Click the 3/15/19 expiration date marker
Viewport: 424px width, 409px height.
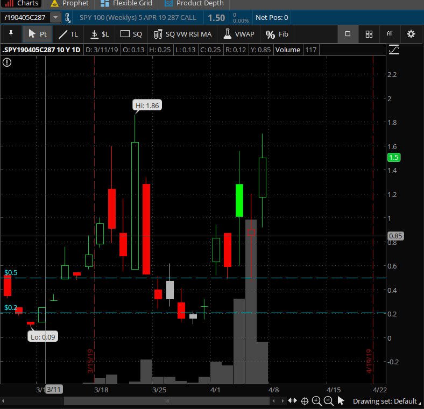pos(90,361)
